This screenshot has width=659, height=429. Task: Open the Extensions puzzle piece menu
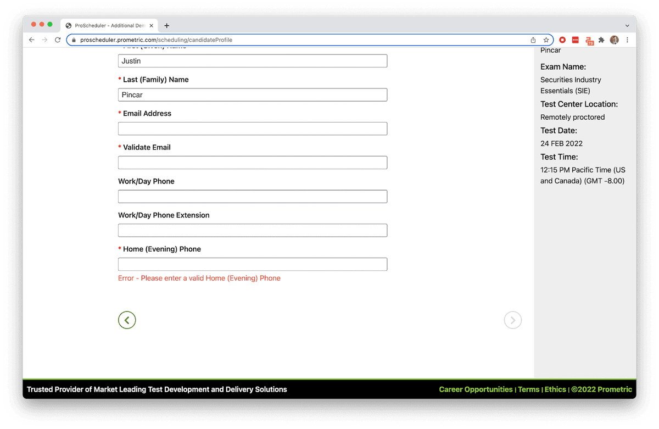click(601, 40)
